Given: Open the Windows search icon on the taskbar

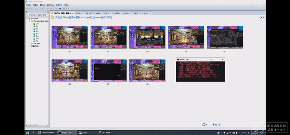Looking at the screenshot, I should coord(33,132).
